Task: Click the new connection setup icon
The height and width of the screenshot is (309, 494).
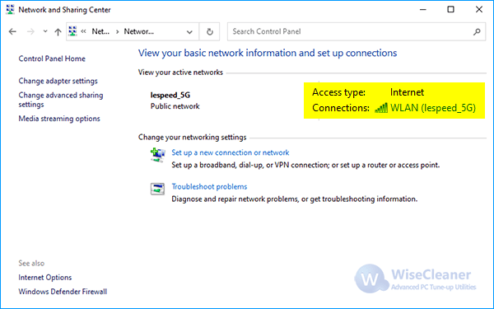Action: click(x=157, y=155)
